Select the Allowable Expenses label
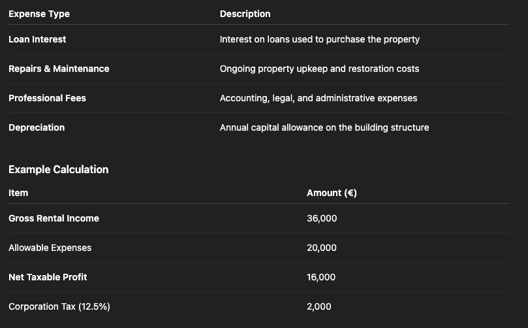The height and width of the screenshot is (328, 528). click(50, 248)
